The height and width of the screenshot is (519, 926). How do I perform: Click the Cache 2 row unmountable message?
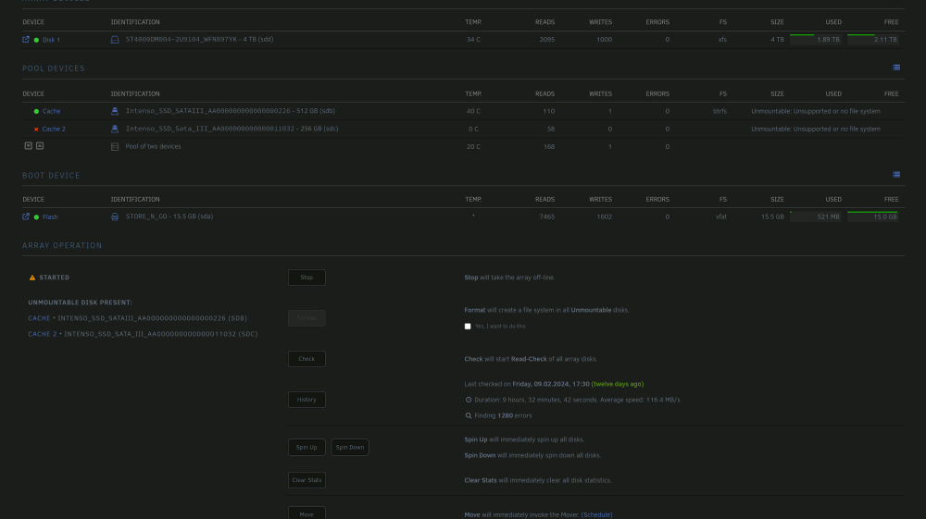816,130
